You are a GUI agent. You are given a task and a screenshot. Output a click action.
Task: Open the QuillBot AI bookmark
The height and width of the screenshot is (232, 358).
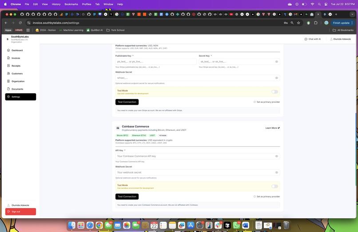(95, 30)
